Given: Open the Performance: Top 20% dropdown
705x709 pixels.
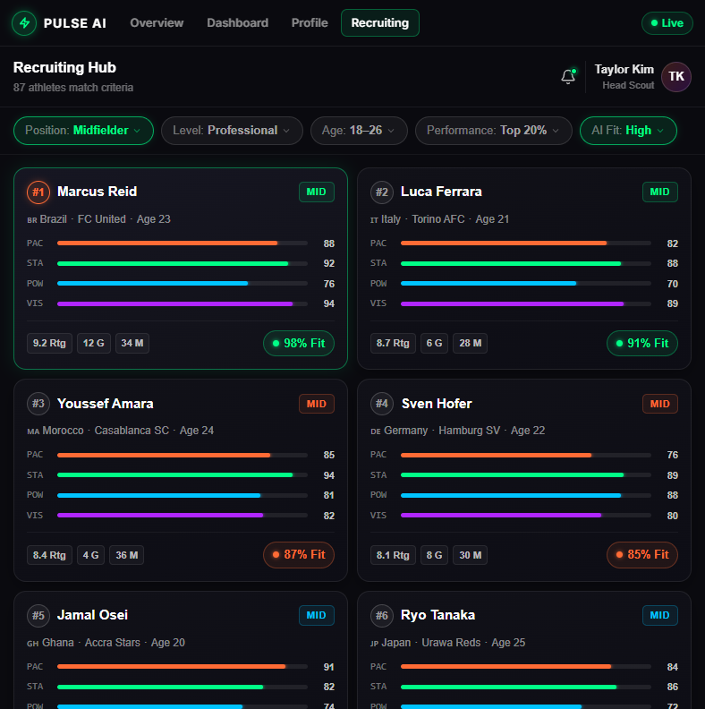Looking at the screenshot, I should tap(493, 131).
